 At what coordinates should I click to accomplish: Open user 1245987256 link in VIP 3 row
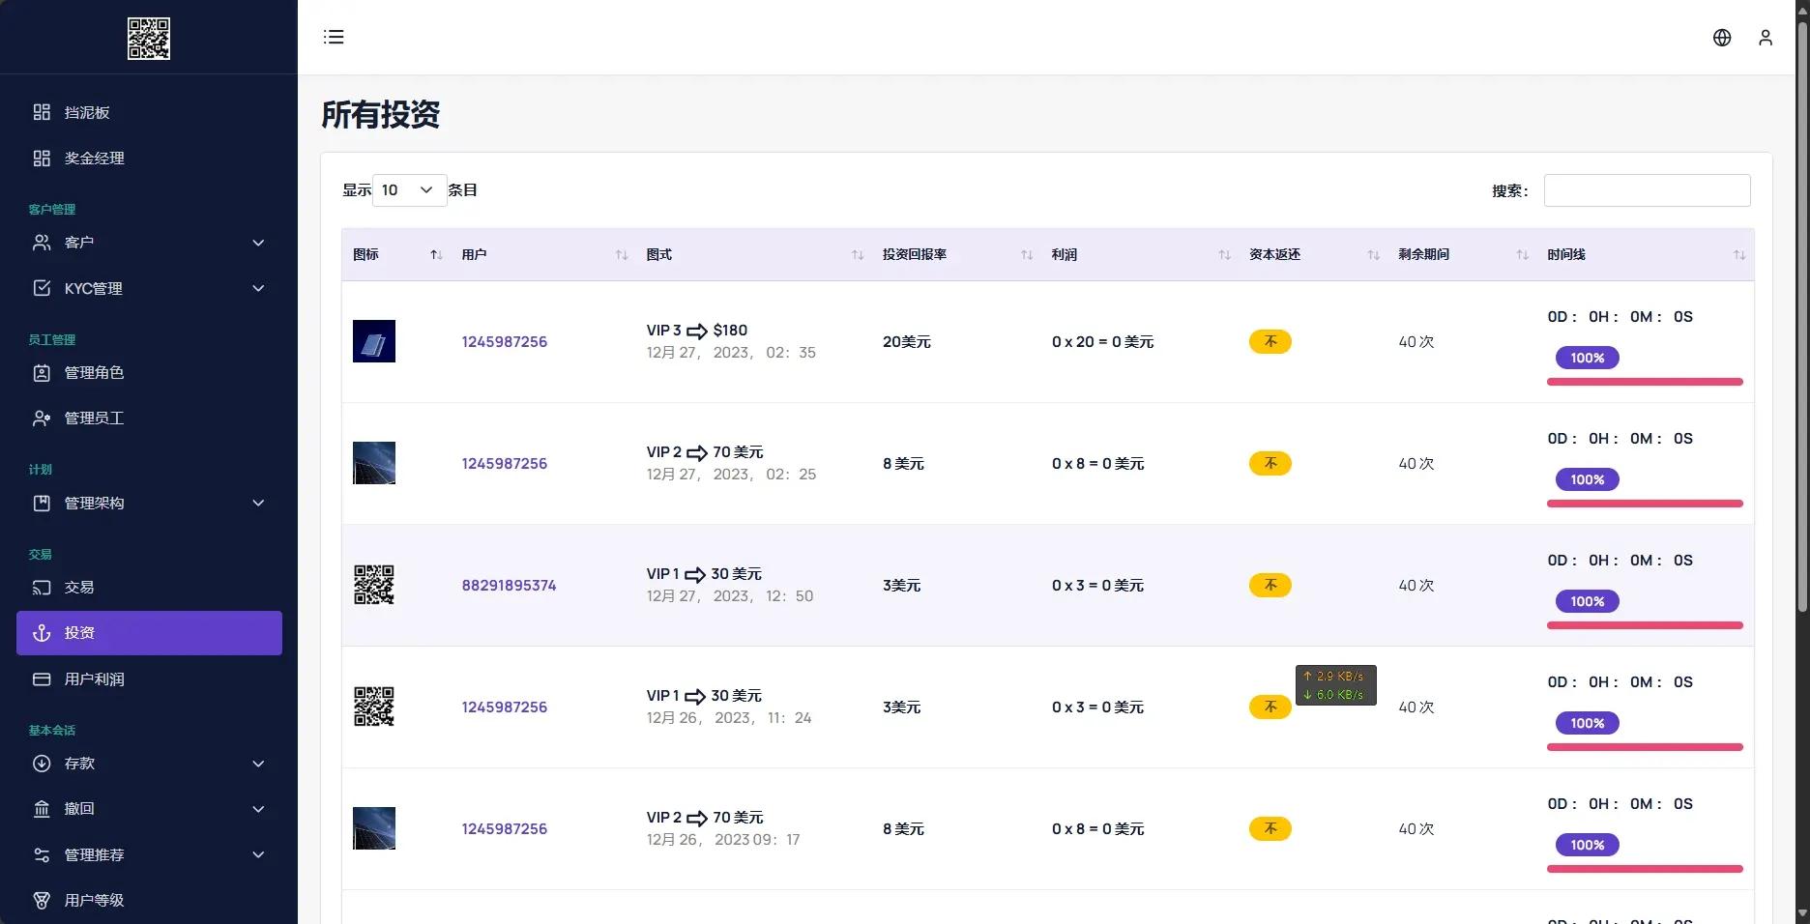tap(504, 342)
